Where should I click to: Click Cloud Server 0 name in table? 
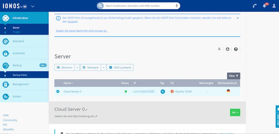(73, 92)
